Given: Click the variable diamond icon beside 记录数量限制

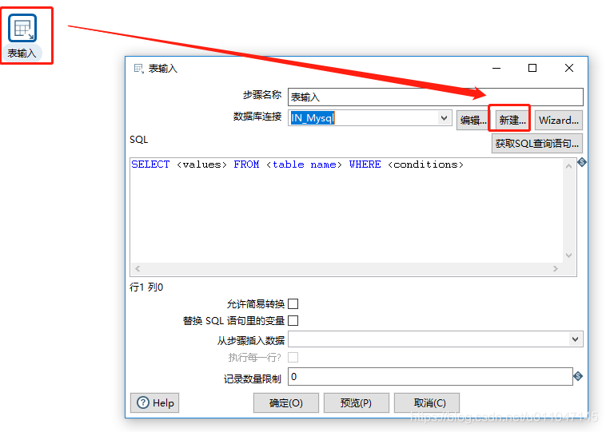Looking at the screenshot, I should [578, 376].
